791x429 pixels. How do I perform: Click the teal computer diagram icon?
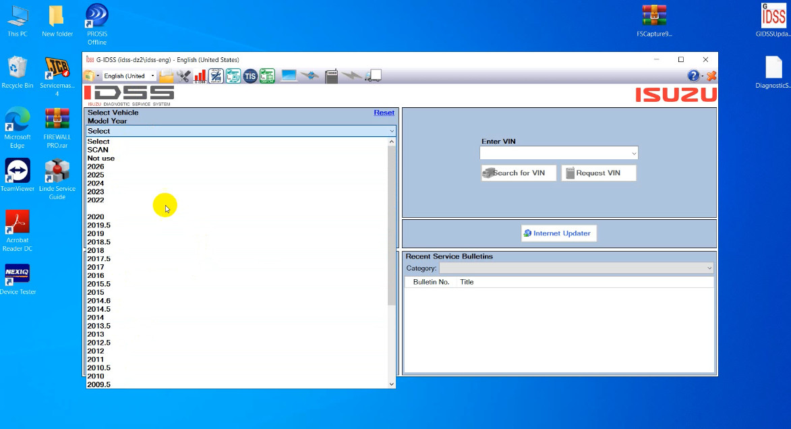[233, 76]
